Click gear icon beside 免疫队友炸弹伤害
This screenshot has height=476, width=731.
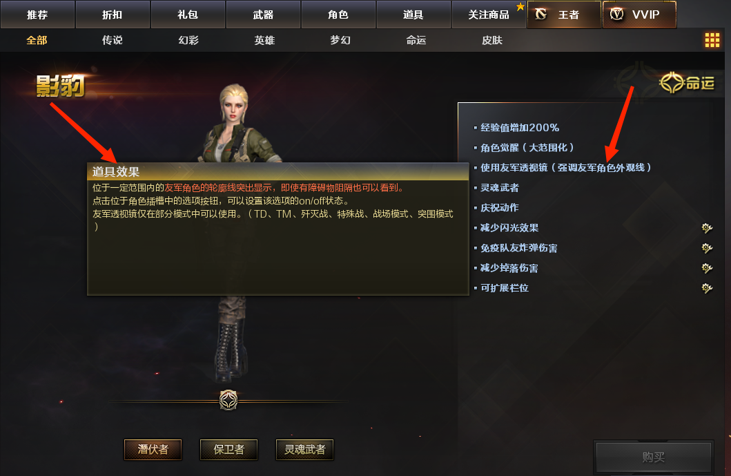[707, 248]
